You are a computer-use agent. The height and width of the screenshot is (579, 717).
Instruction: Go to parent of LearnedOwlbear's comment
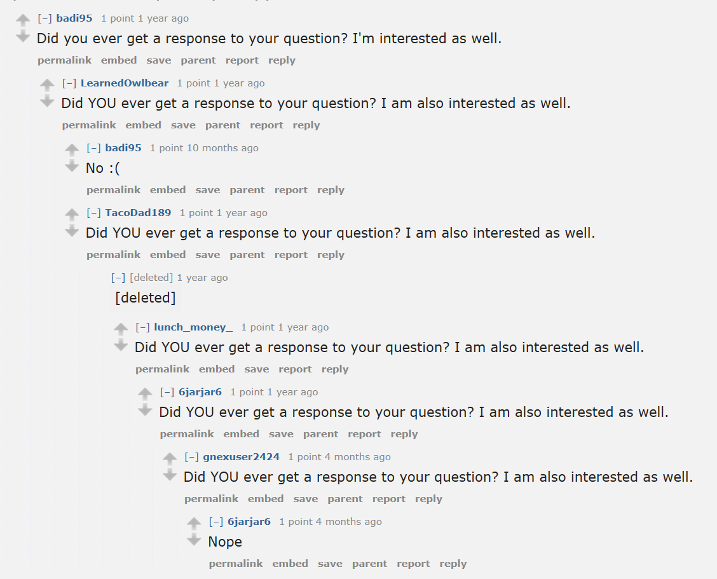tap(222, 125)
